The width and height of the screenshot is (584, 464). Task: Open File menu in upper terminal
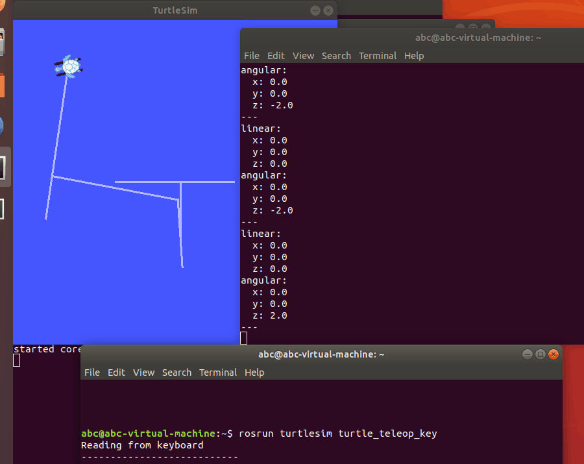point(251,56)
